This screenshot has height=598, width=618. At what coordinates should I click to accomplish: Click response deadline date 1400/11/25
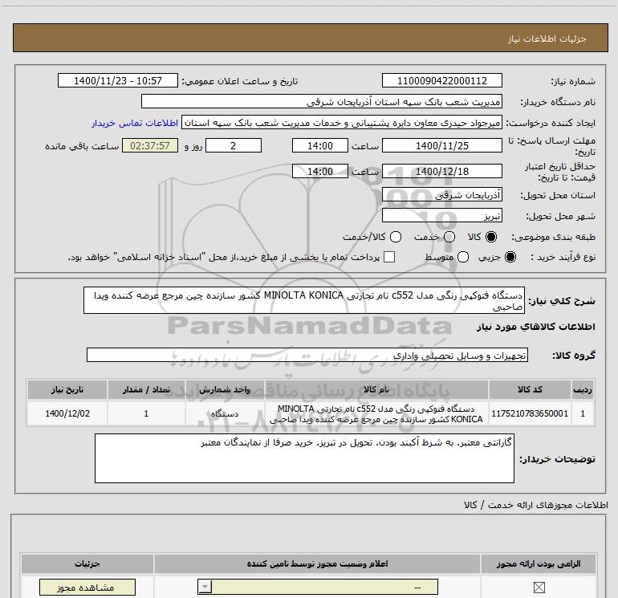click(441, 146)
